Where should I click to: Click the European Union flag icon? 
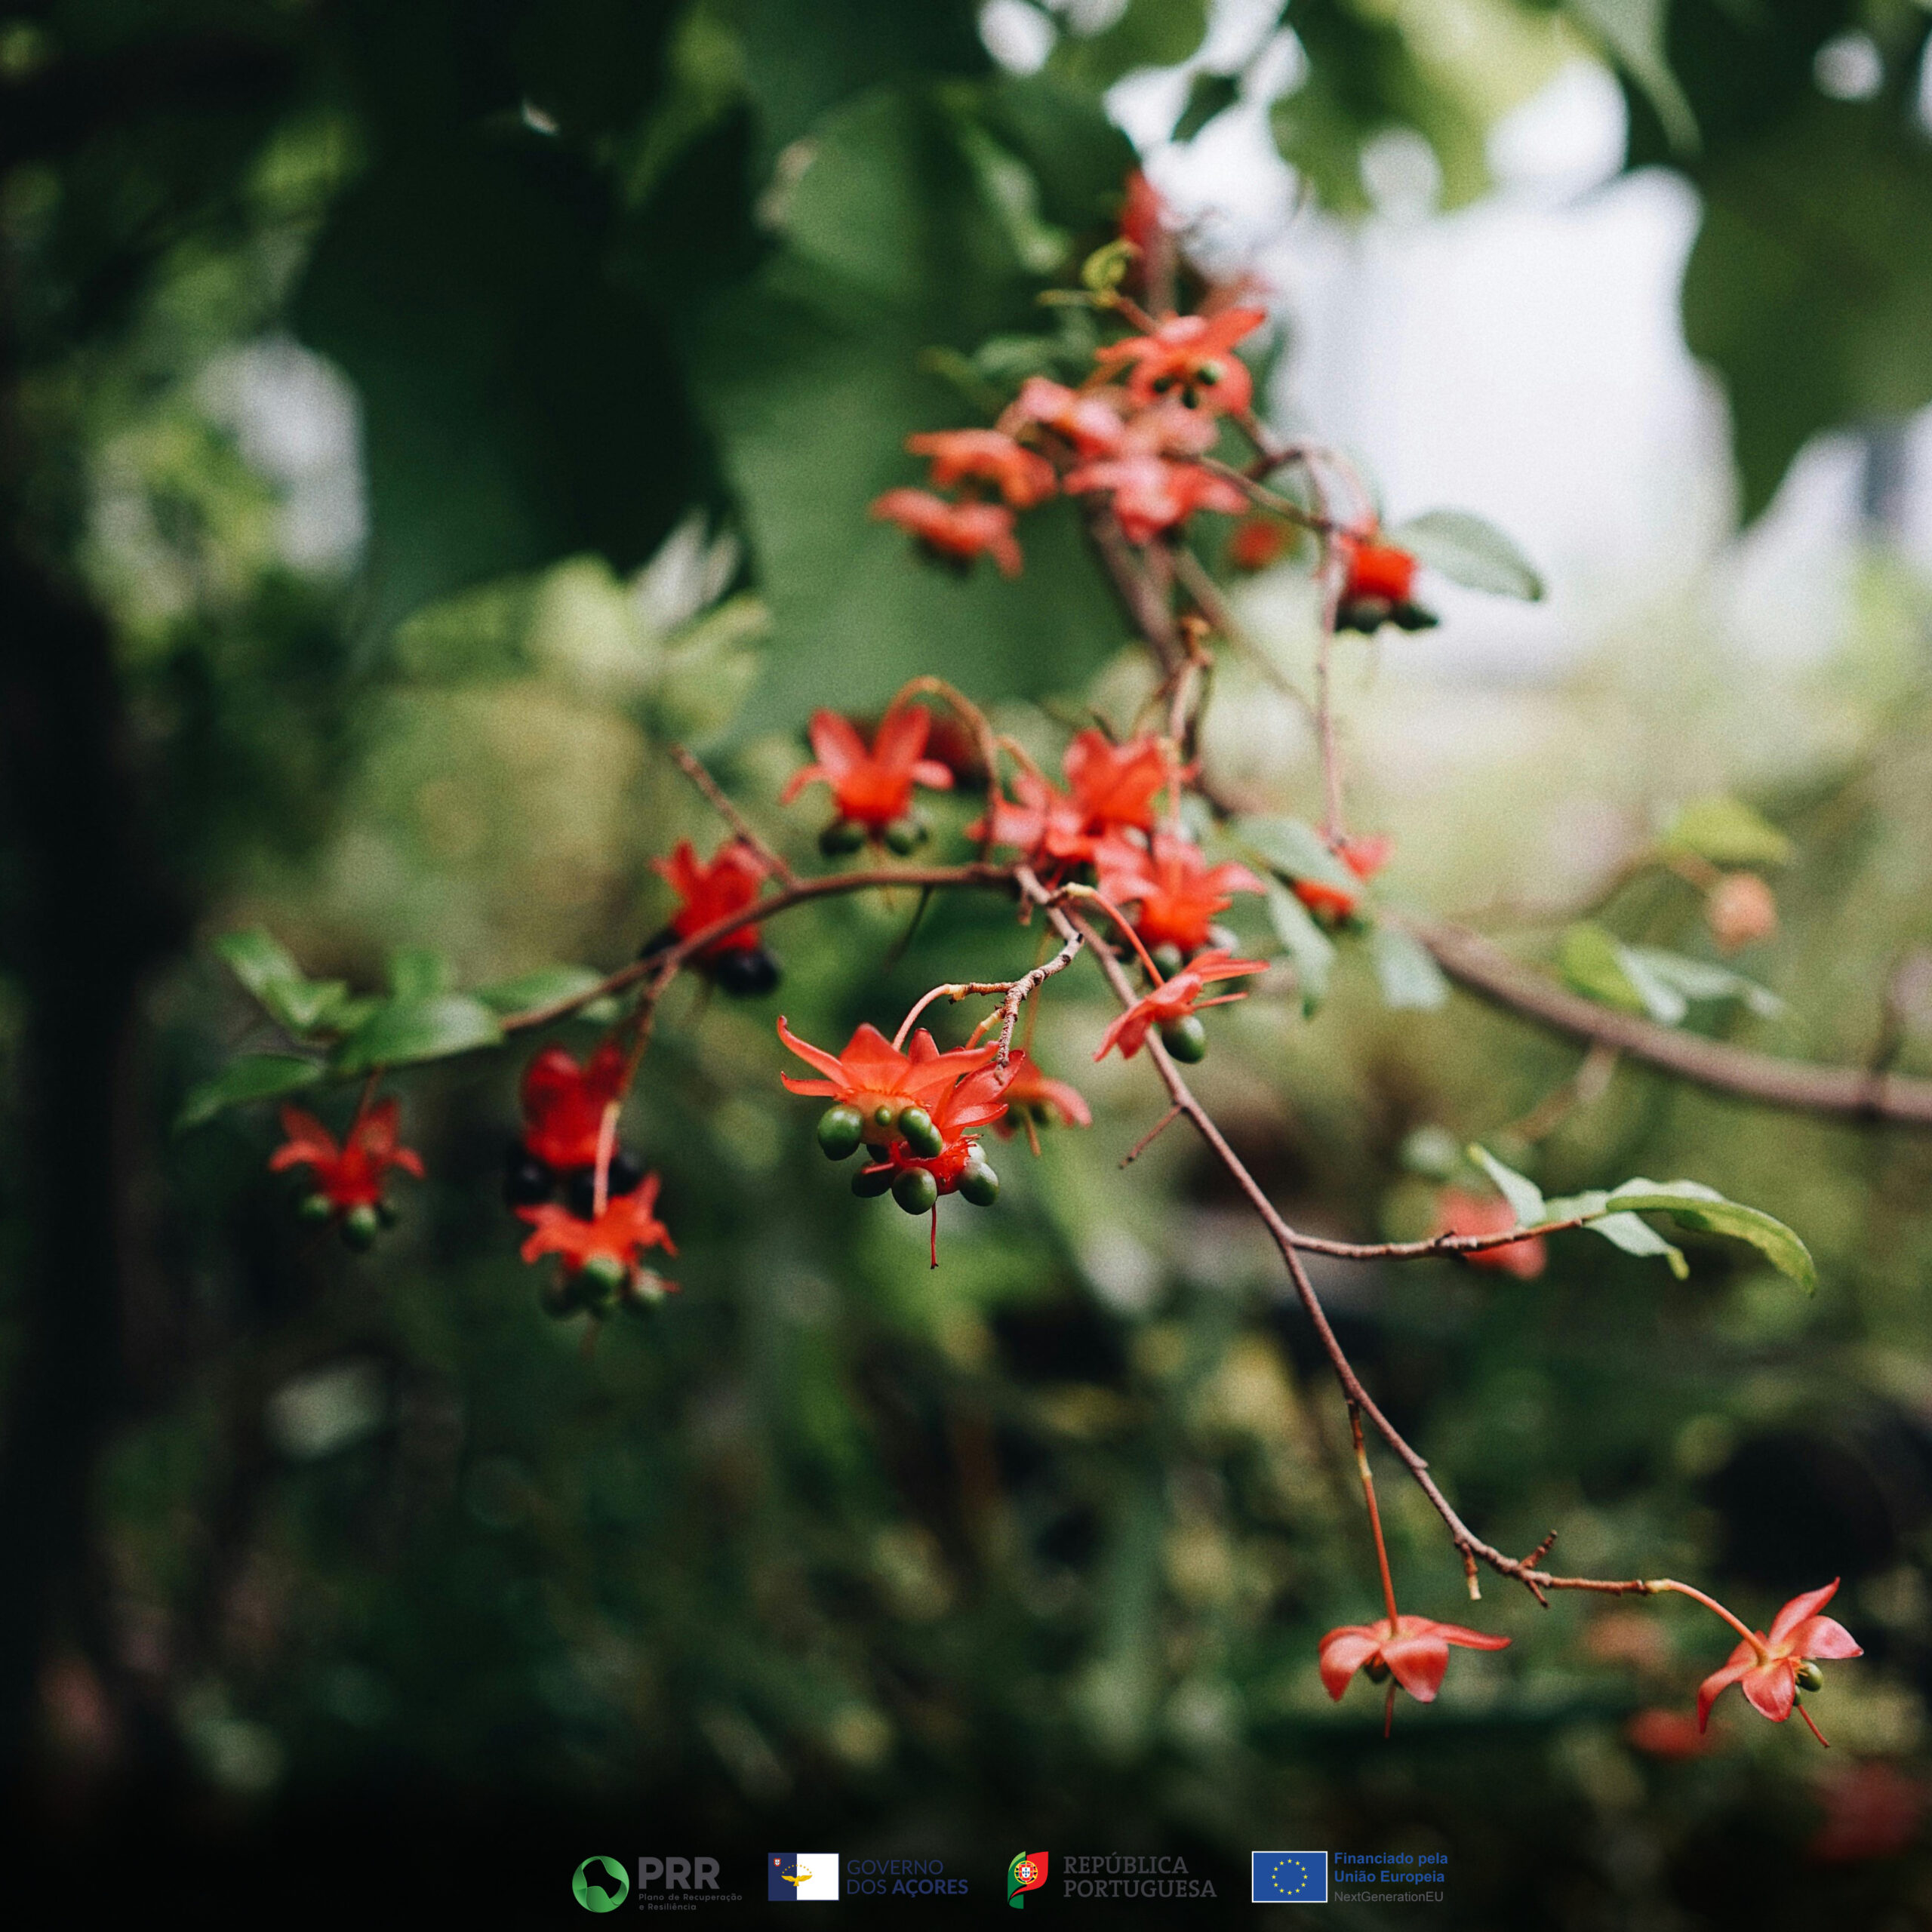(x=1289, y=1876)
